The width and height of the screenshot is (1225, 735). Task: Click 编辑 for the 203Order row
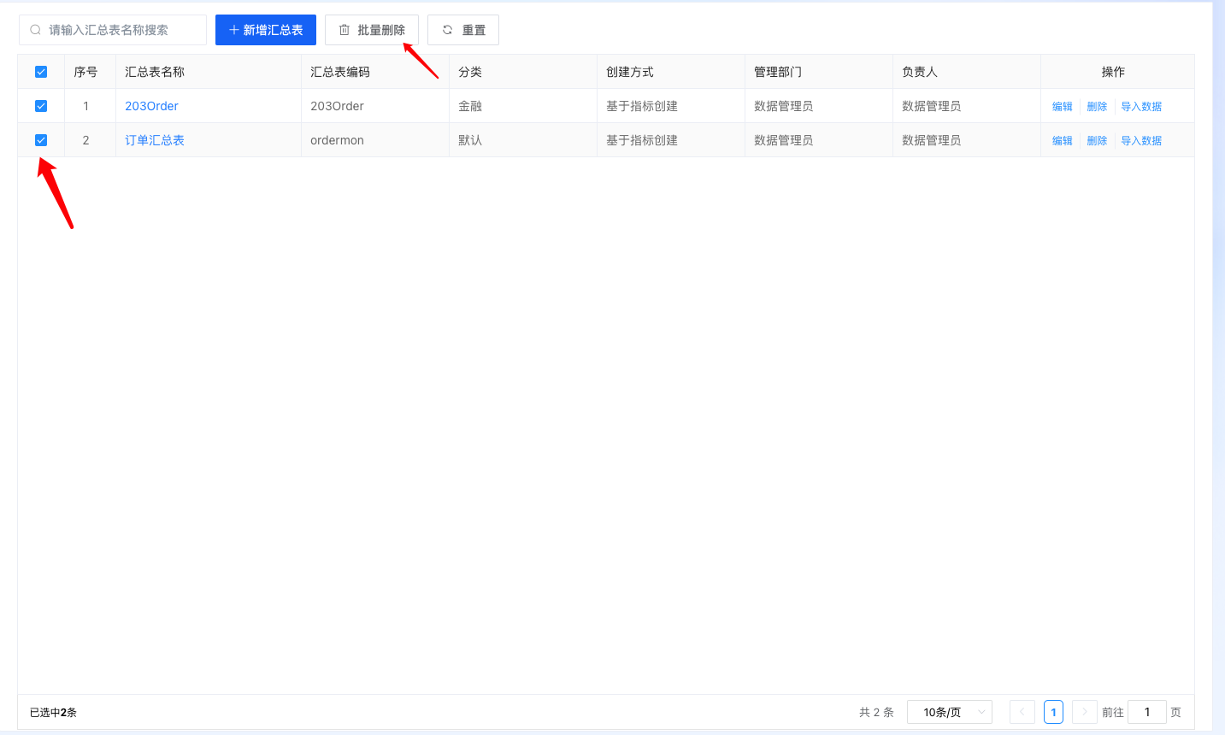(x=1062, y=107)
